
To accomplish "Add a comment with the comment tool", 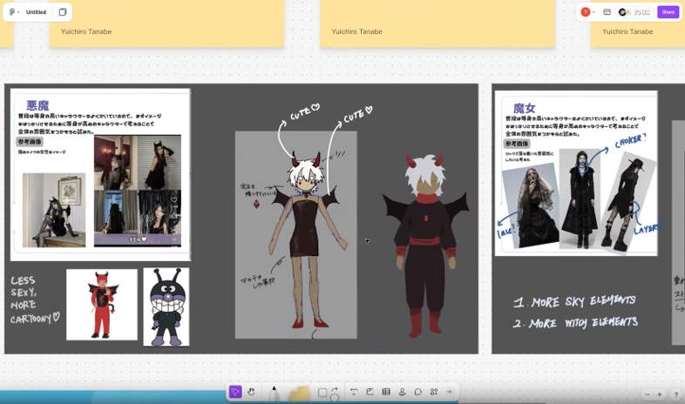I will 418,393.
